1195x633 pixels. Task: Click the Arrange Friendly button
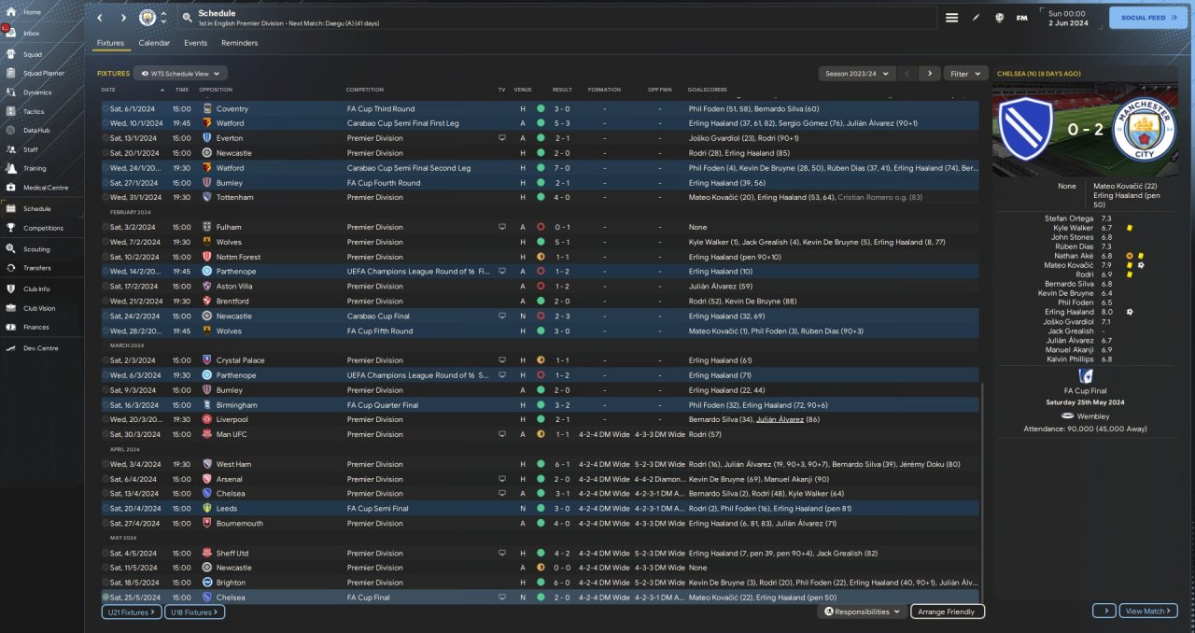click(947, 612)
